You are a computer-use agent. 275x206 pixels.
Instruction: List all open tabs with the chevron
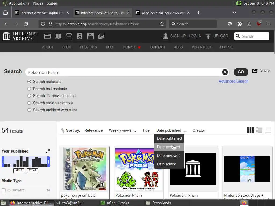(234, 13)
